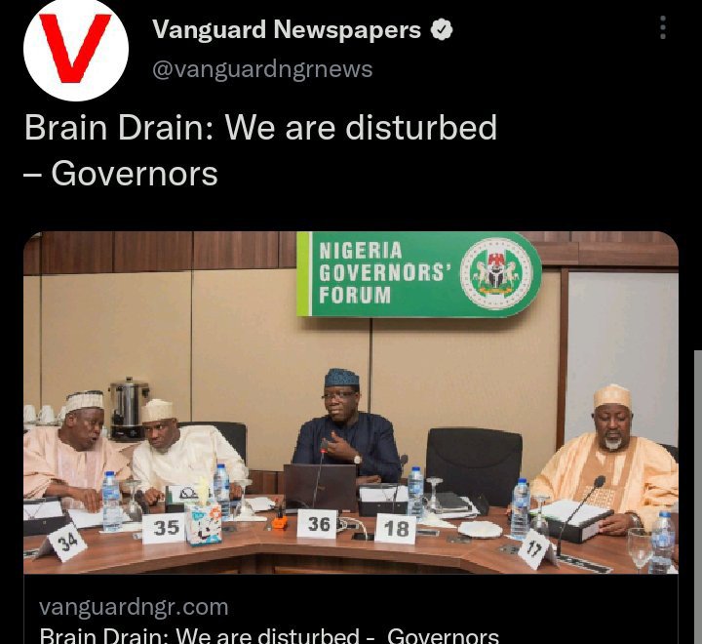Follow the vanguardngr.com domain link

134,607
